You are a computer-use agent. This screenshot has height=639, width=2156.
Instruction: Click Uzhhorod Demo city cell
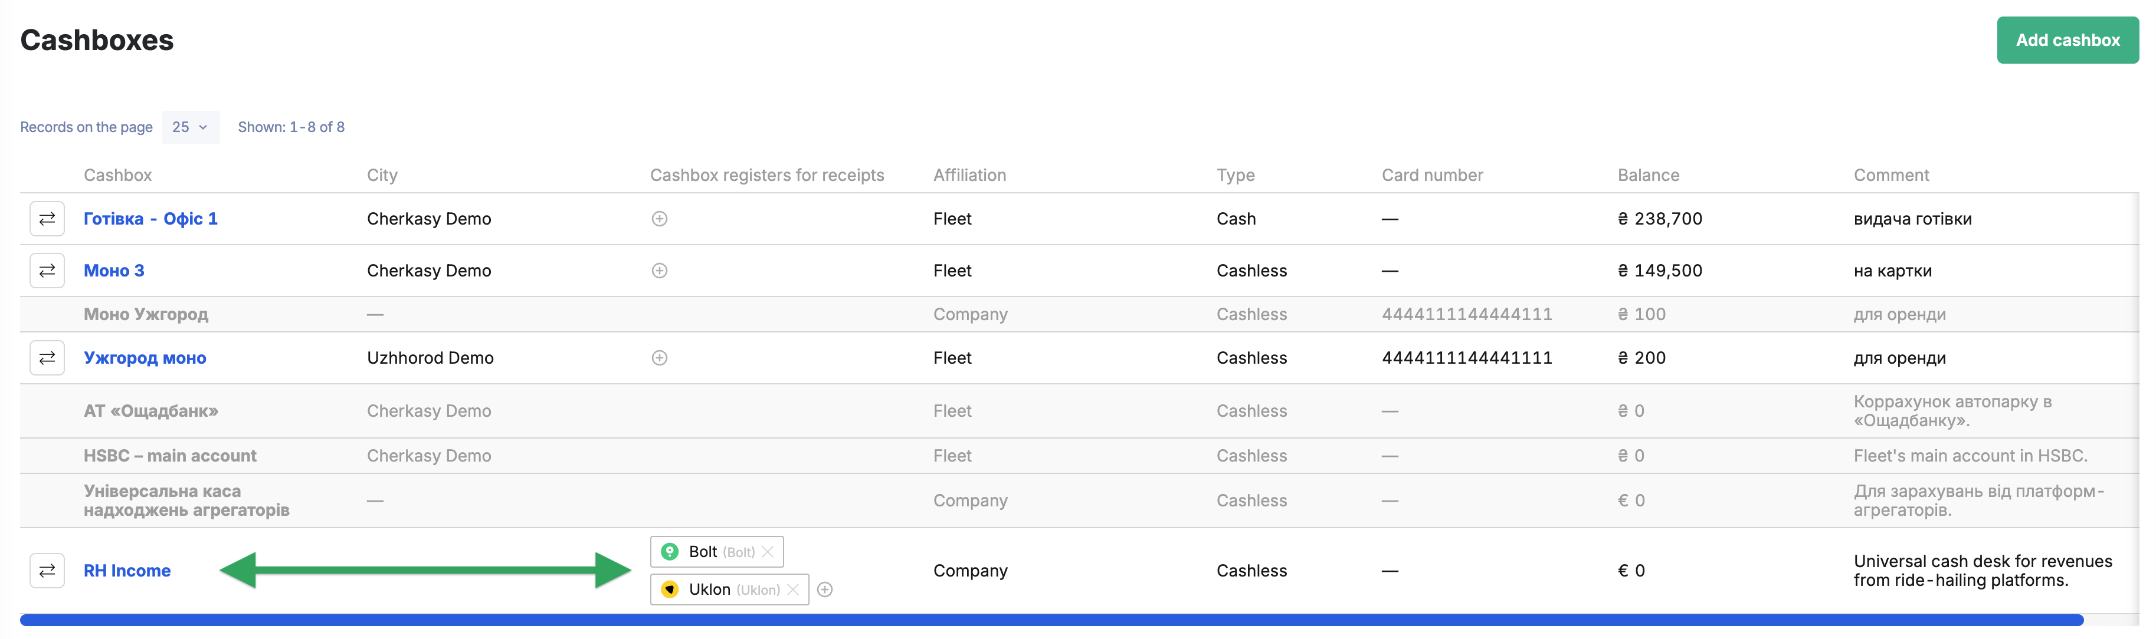coord(430,358)
